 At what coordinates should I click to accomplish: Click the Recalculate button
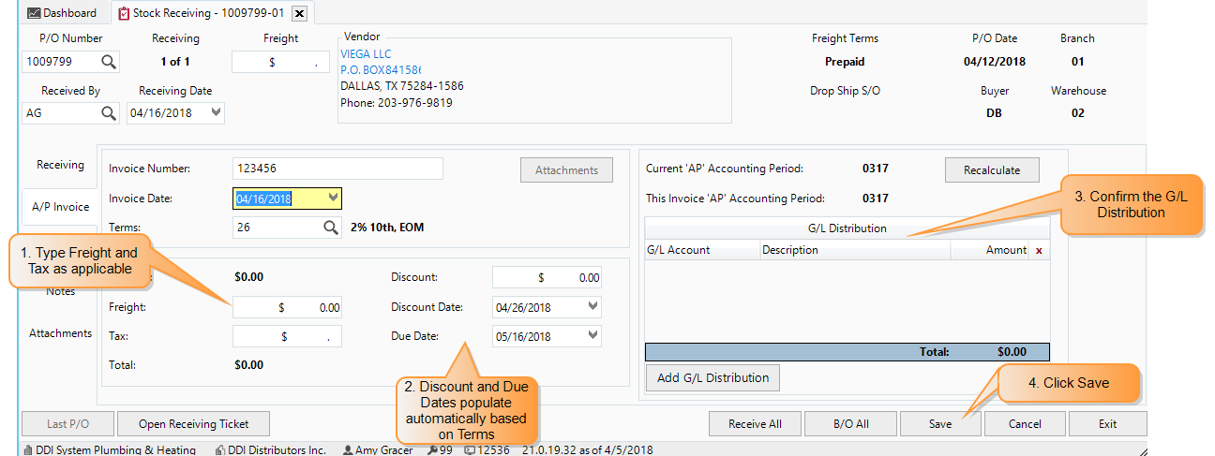(994, 170)
